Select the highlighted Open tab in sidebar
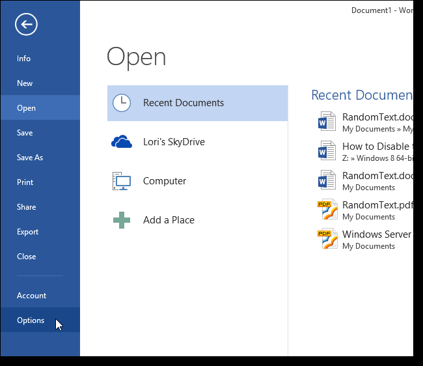 (27, 108)
